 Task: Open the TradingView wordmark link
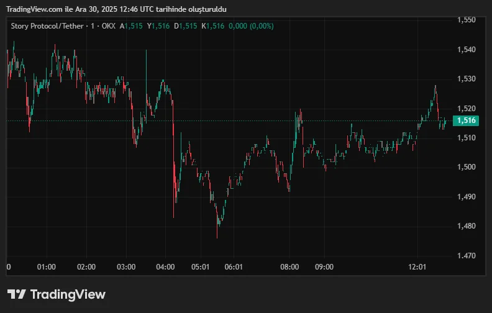pos(68,294)
